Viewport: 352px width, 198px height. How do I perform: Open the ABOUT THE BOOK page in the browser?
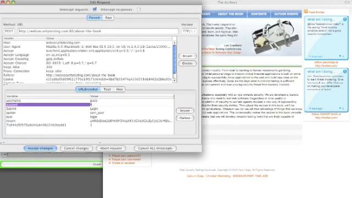coord(230,14)
